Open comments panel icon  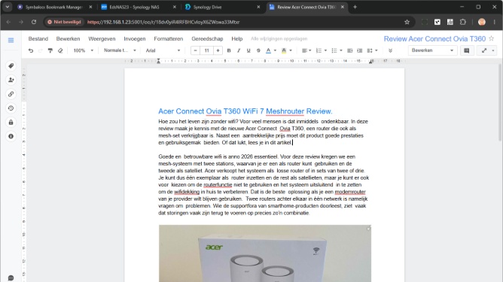[x=466, y=50]
